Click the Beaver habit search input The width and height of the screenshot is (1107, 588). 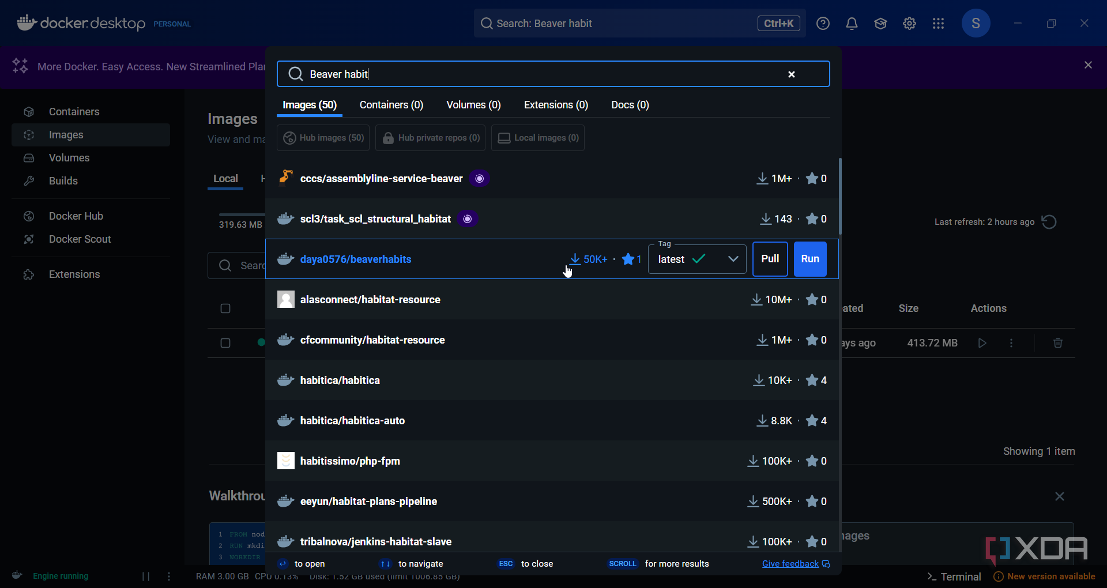click(x=553, y=74)
